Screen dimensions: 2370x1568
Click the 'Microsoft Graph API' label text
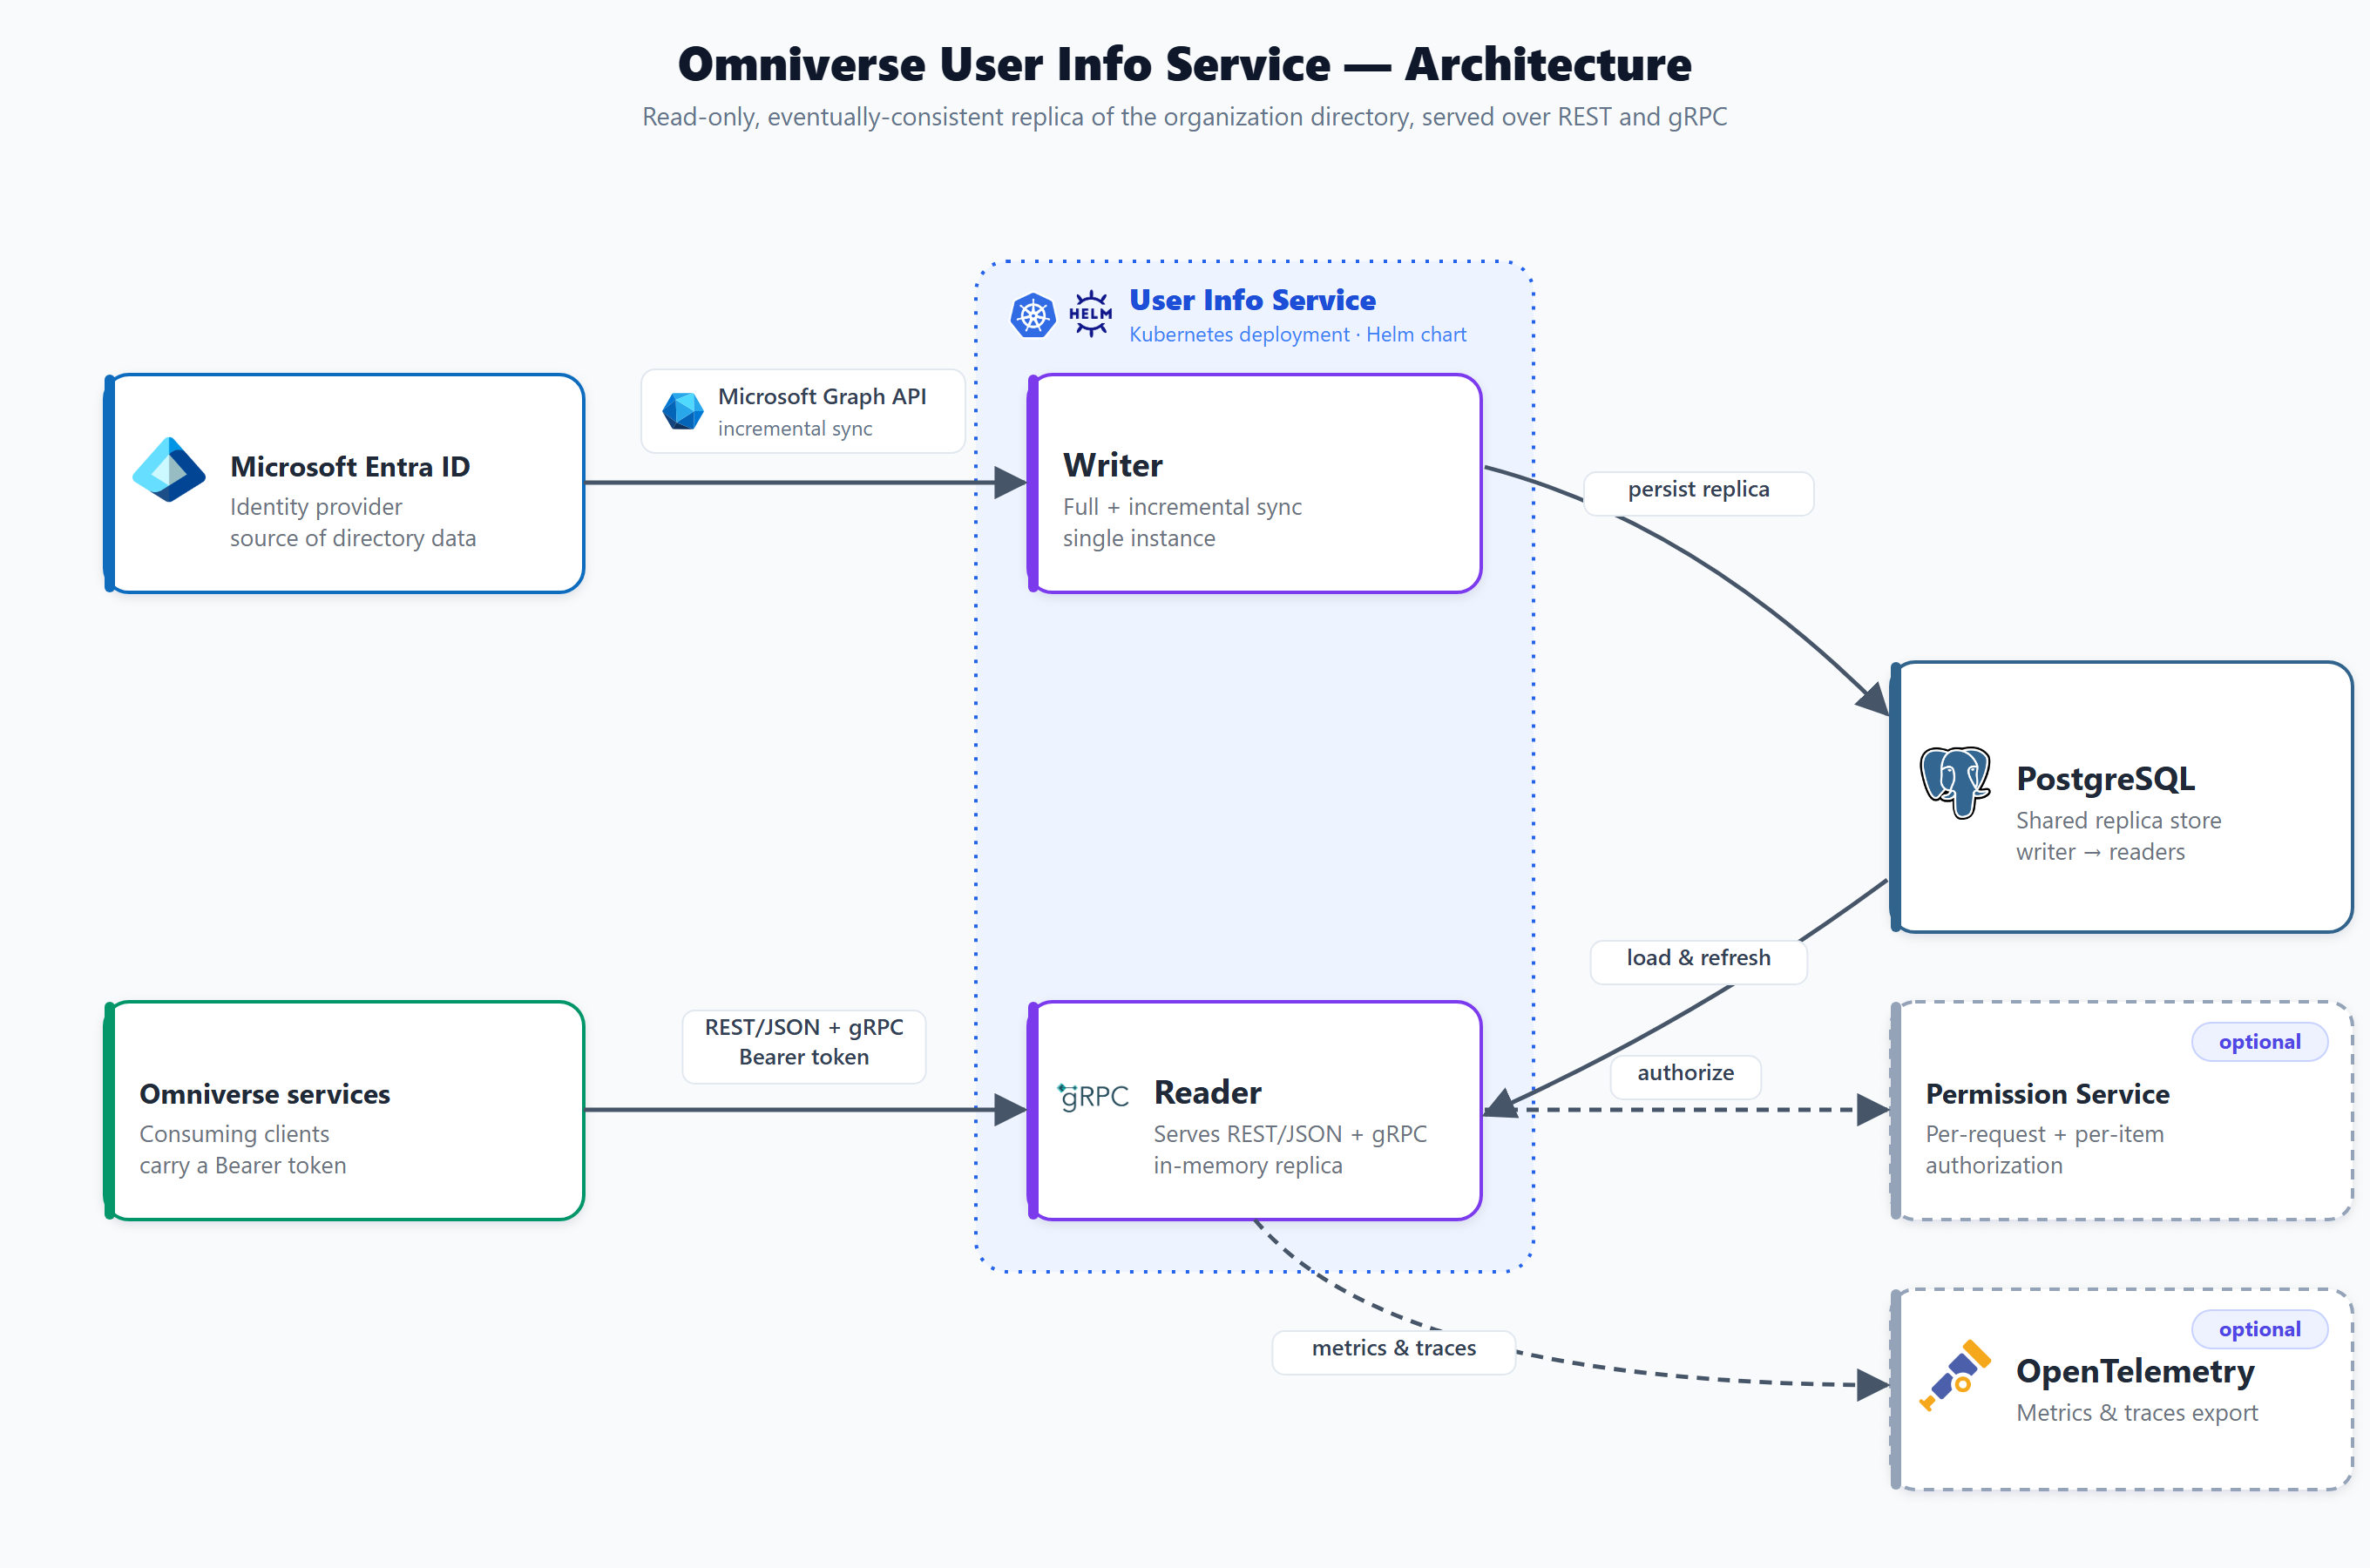tap(822, 396)
